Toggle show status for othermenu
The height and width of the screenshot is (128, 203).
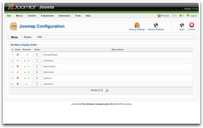pyautogui.click(x=18, y=72)
